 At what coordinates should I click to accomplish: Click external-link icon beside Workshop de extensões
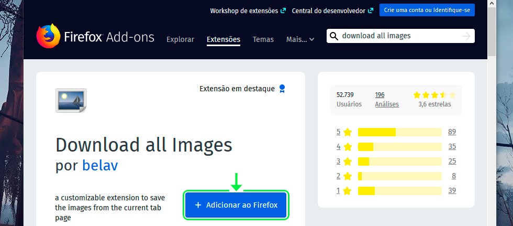pyautogui.click(x=283, y=10)
